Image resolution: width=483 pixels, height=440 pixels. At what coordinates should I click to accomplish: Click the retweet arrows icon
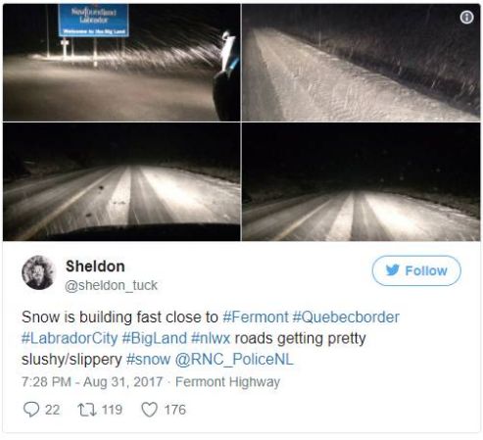click(87, 410)
